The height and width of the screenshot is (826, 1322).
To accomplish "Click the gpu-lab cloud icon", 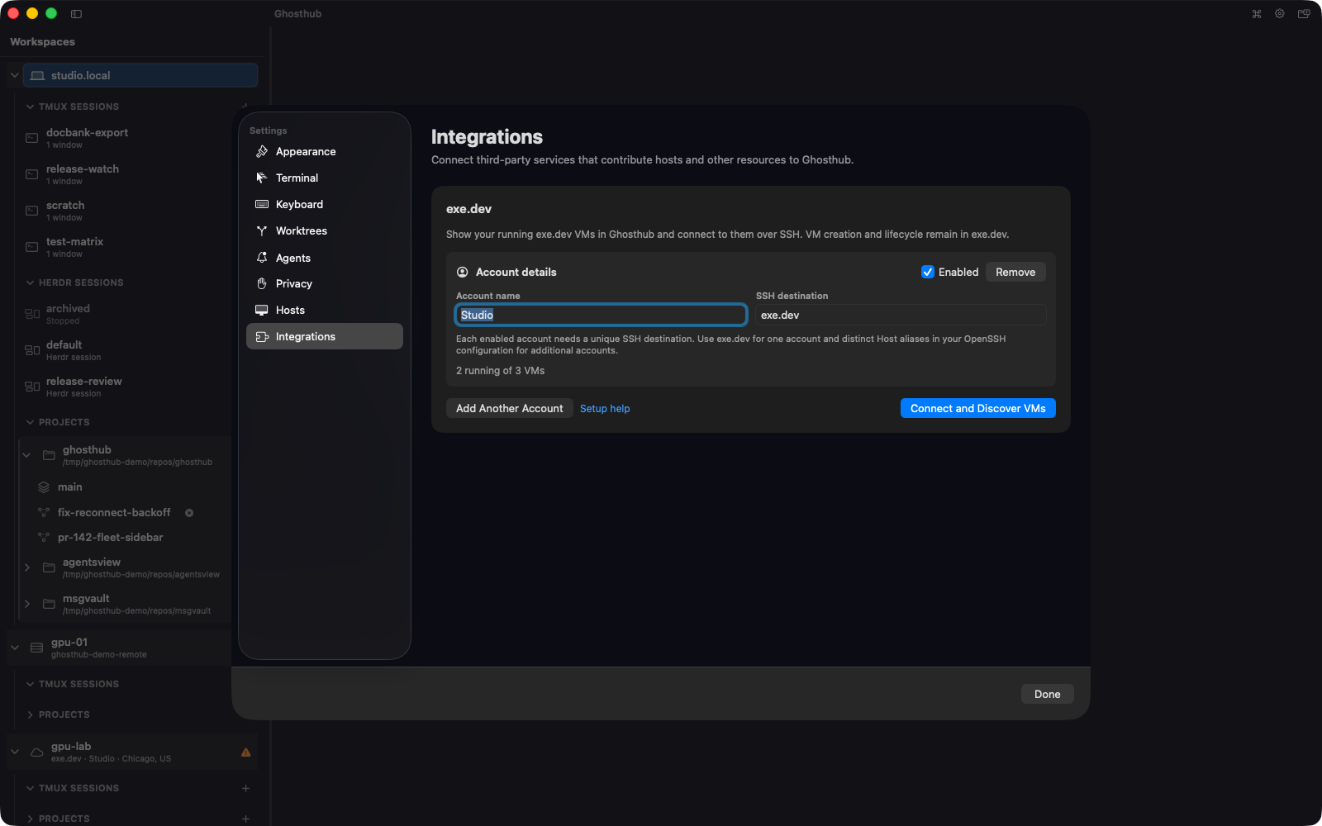I will tap(37, 752).
